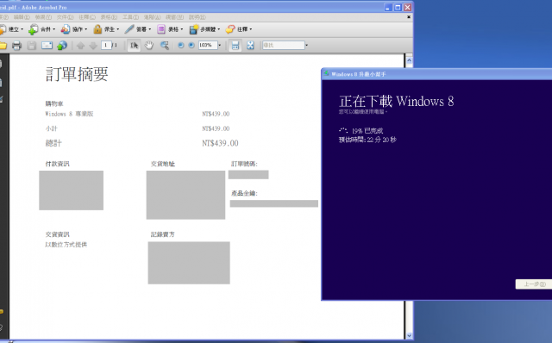The image size is (552, 343).
Task: Click the fit-one-full-page arrows icon
Action: 250,46
